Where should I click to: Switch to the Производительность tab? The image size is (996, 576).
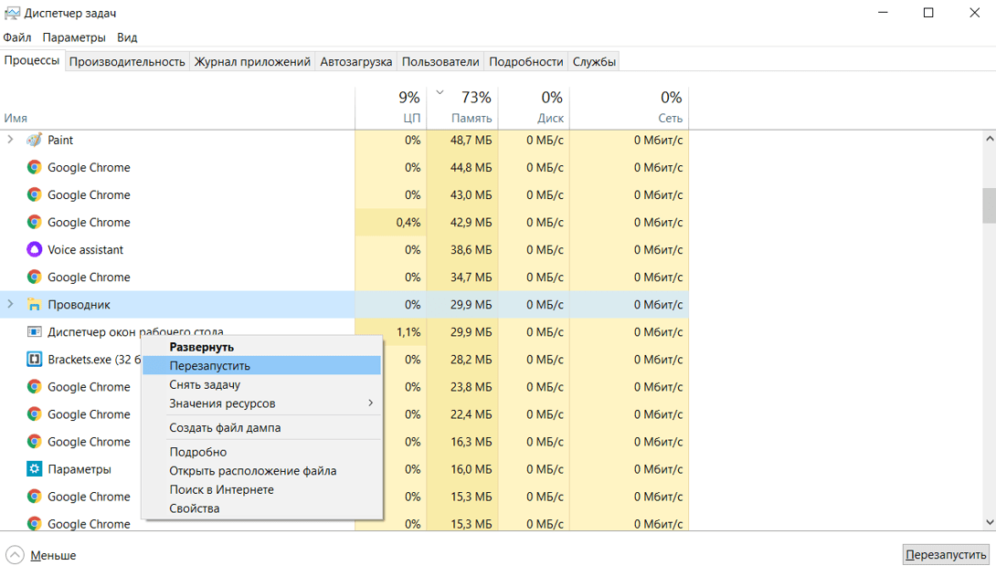coord(127,61)
